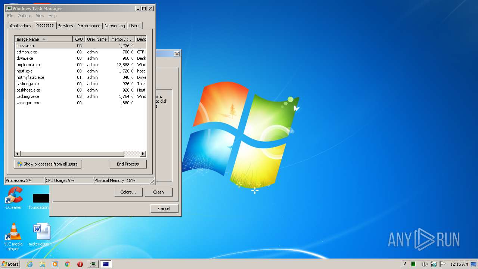
Task: Select the NotMyFault taskbar button
Action: (x=106, y=264)
